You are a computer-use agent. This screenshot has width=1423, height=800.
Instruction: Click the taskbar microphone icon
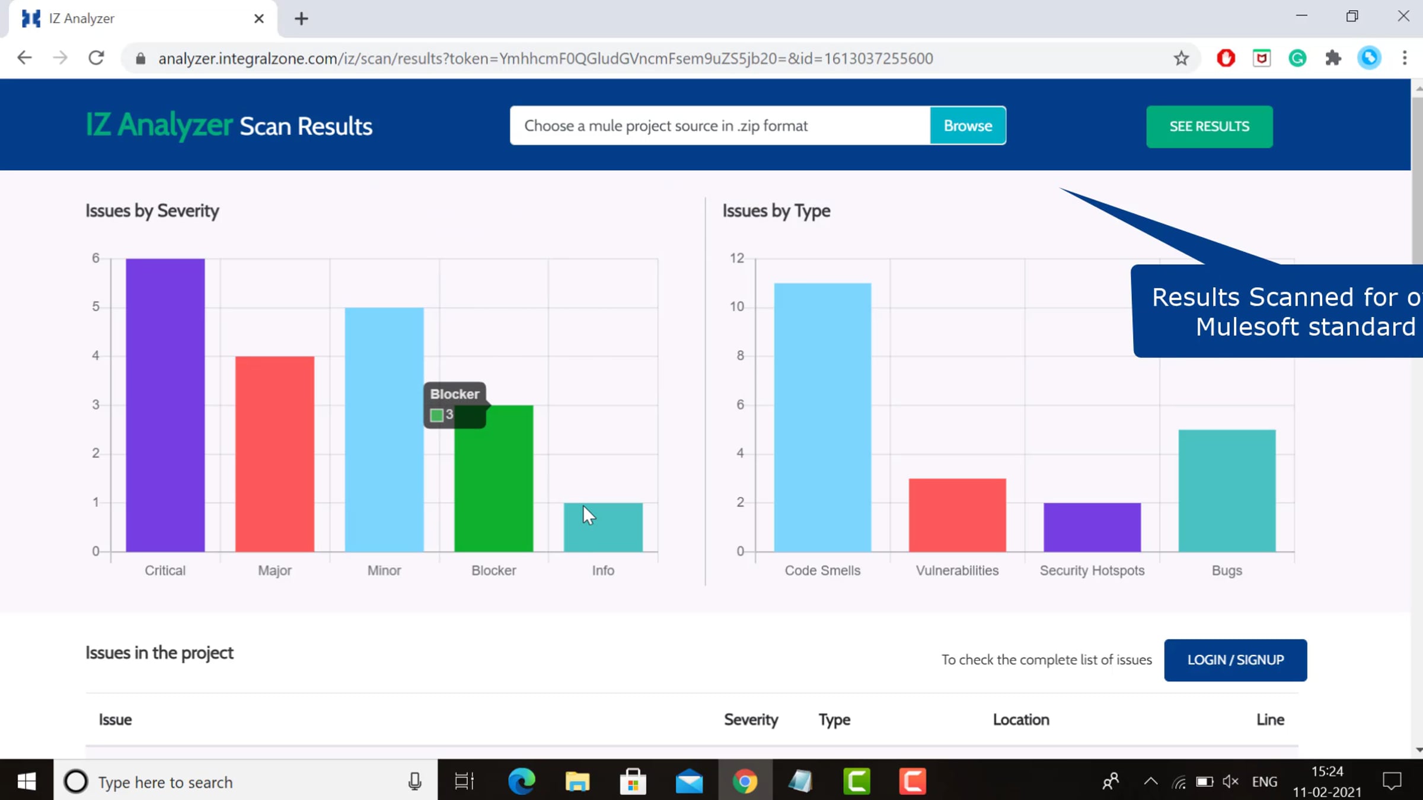pyautogui.click(x=414, y=781)
